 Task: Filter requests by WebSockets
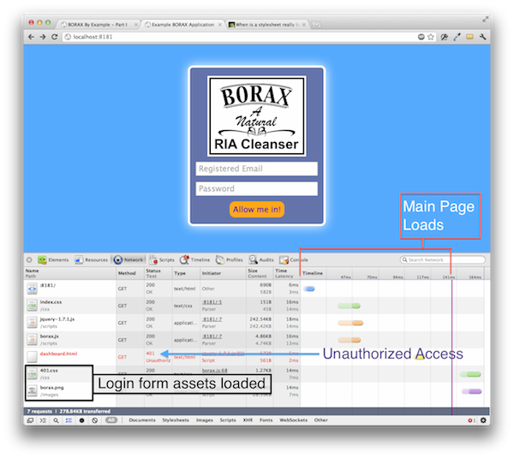tap(293, 420)
